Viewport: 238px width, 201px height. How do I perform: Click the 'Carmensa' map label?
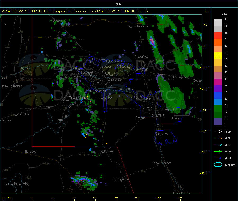click(162, 134)
